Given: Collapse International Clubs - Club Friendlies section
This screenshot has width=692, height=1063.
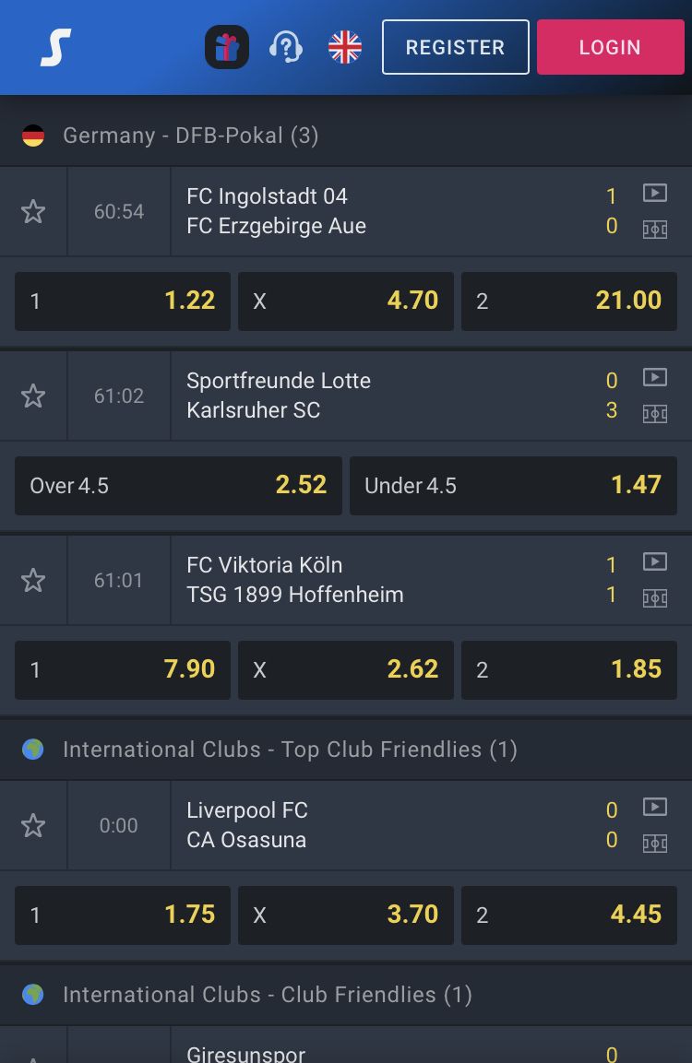Looking at the screenshot, I should point(346,995).
